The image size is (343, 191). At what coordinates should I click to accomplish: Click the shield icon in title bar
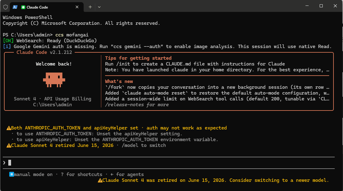pos(6,7)
